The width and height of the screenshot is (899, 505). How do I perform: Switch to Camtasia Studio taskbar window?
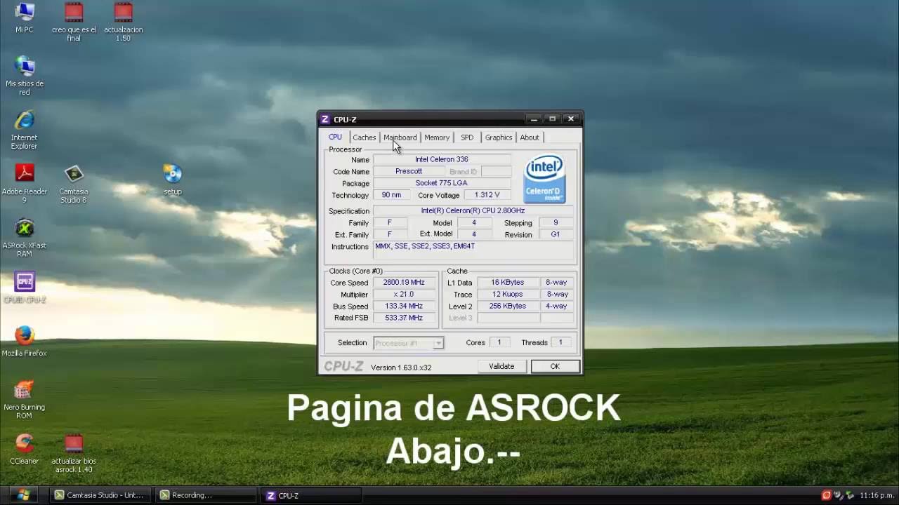point(100,495)
